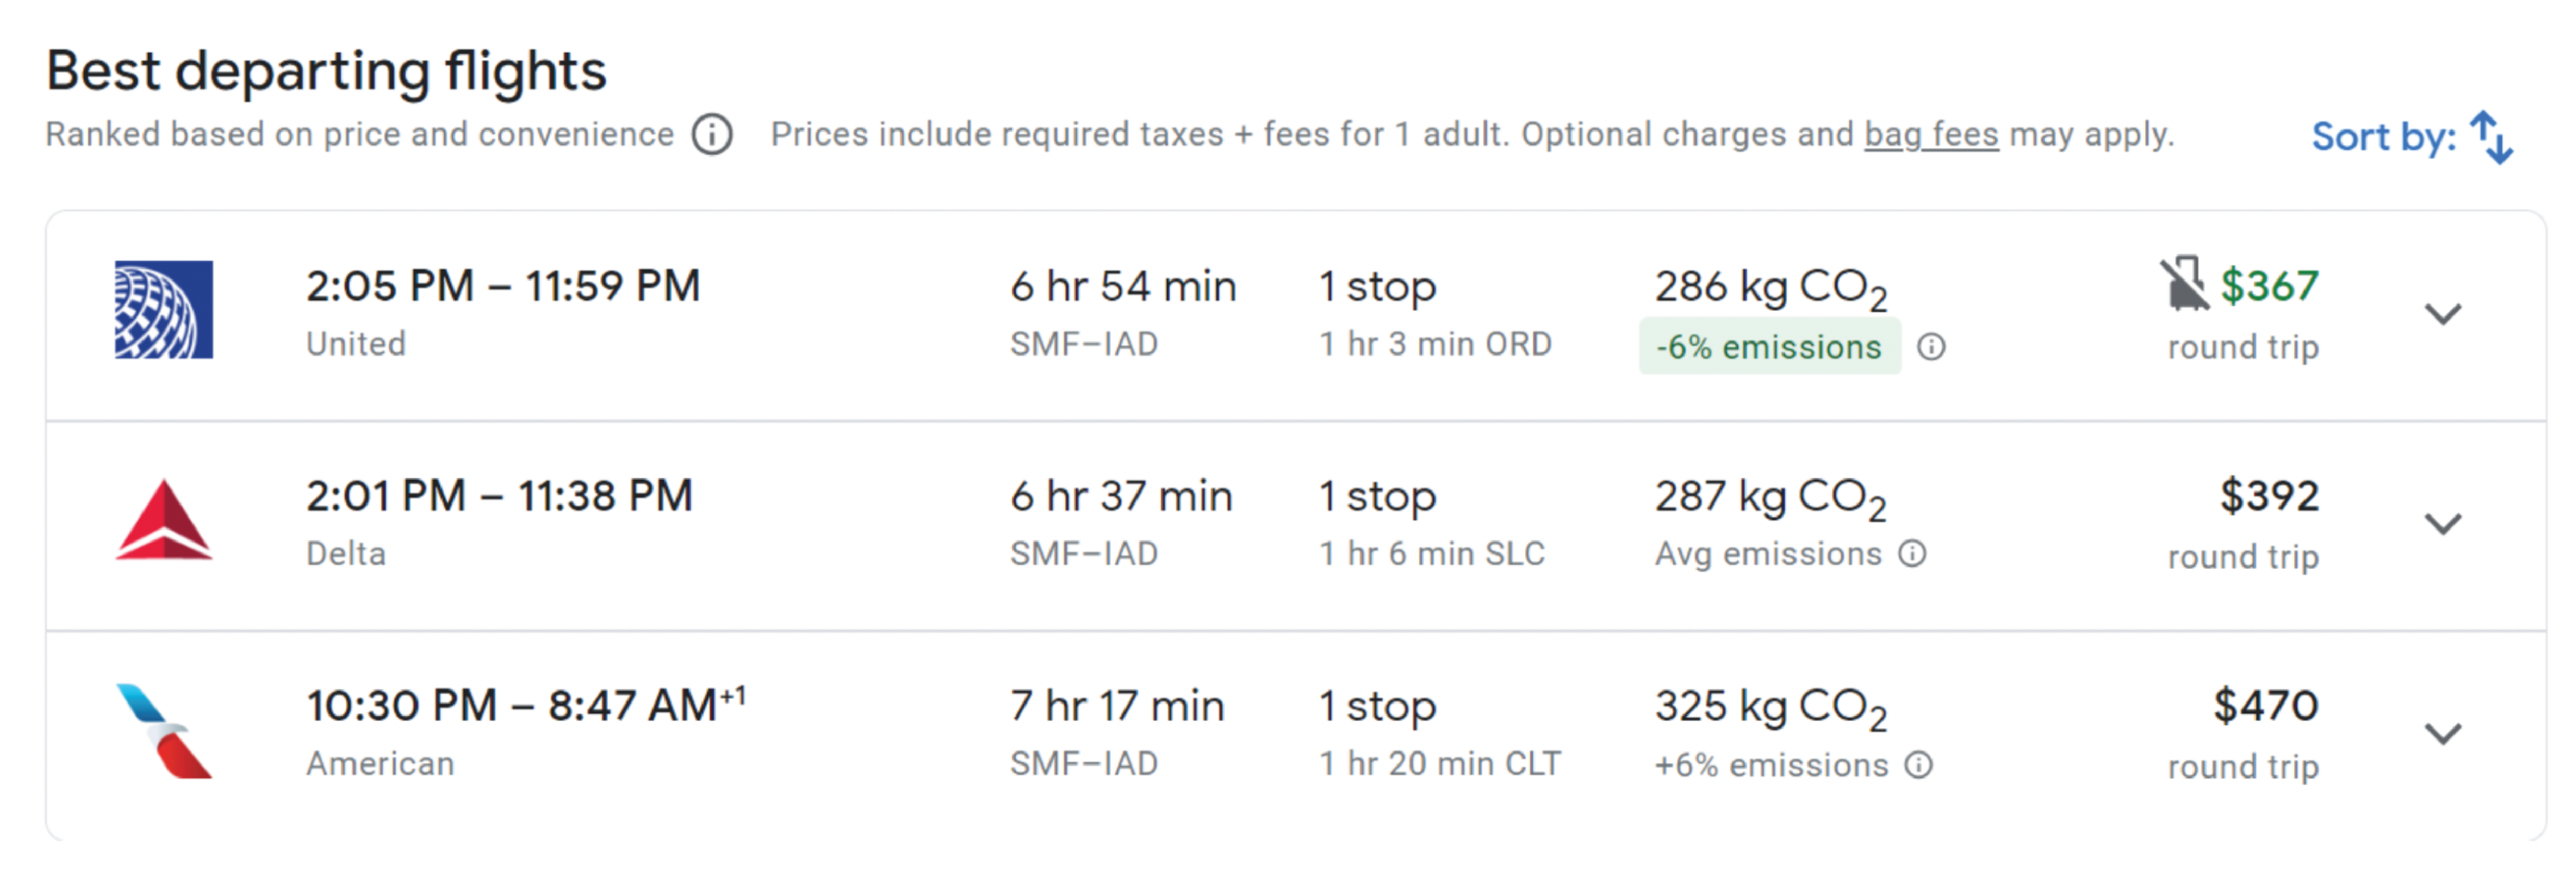Select the $470 American round trip price
Viewport: 2576px width, 870px height.
click(2265, 706)
